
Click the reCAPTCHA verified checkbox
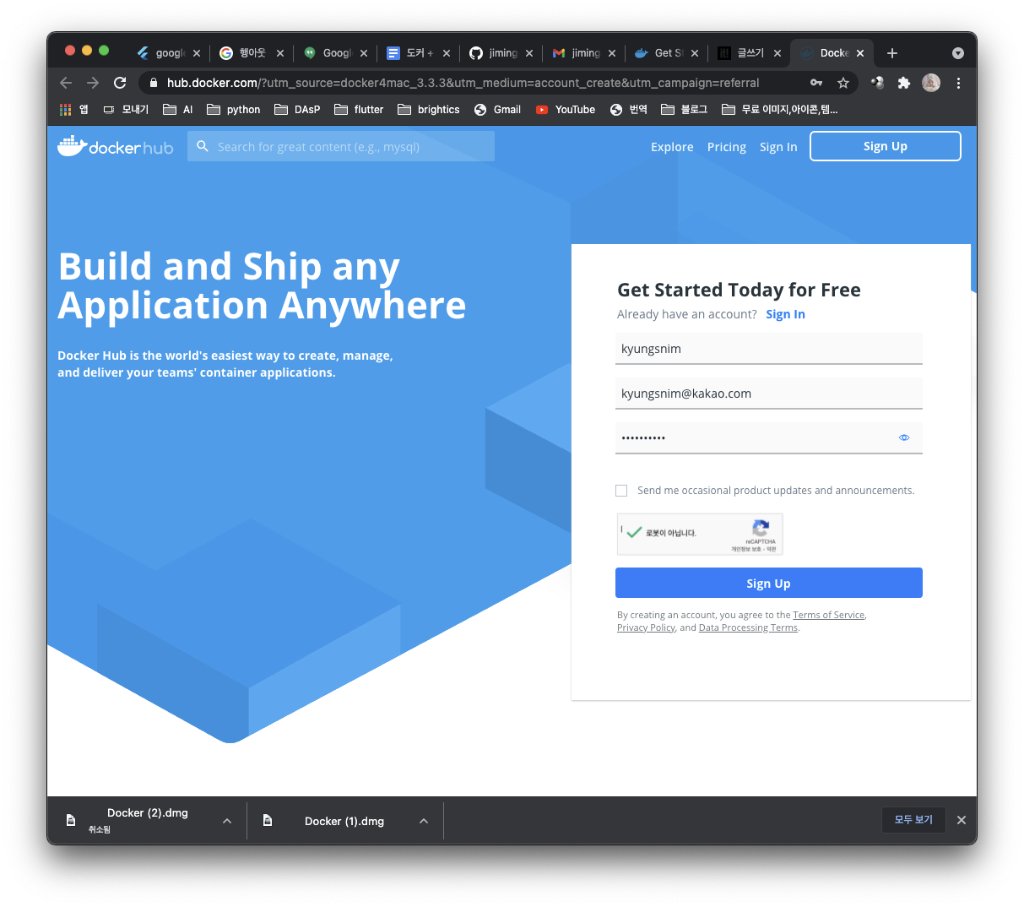(634, 532)
